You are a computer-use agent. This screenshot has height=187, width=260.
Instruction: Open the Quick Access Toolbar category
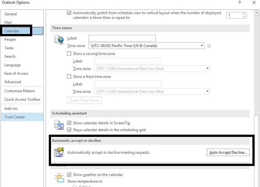[x=22, y=99]
